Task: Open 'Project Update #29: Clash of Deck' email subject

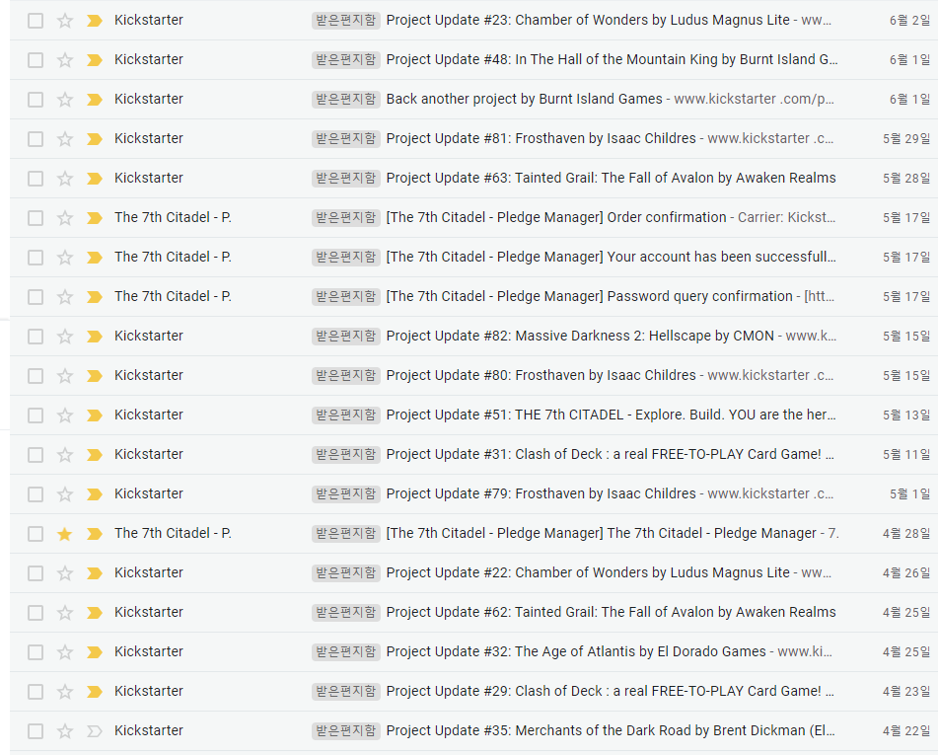Action: coord(610,692)
